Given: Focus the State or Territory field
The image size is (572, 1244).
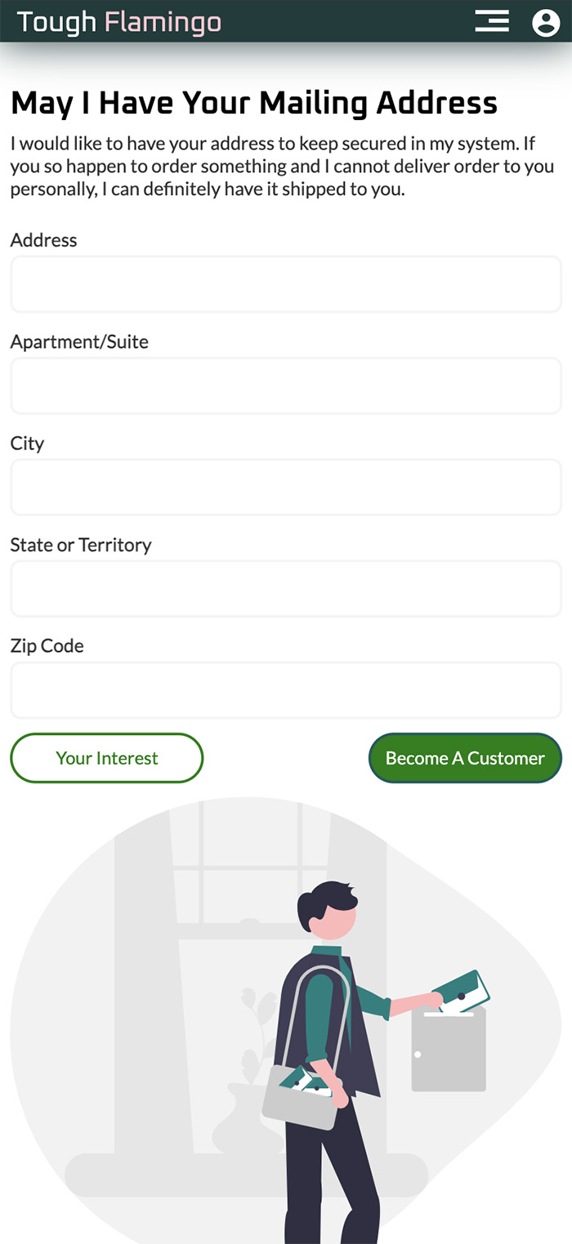Looking at the screenshot, I should (286, 588).
